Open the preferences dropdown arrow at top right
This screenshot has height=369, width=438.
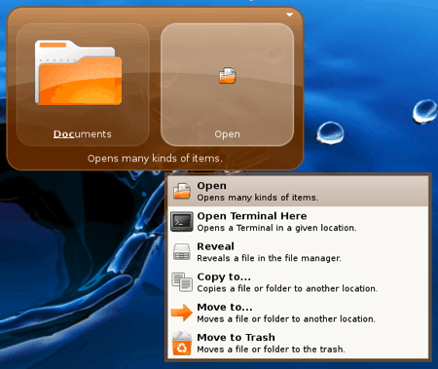(289, 15)
